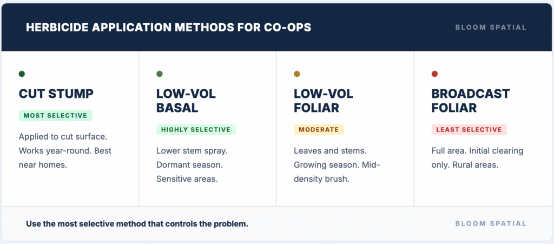Select the Low-Vol Foliar heading
The width and height of the screenshot is (554, 244).
coord(324,101)
